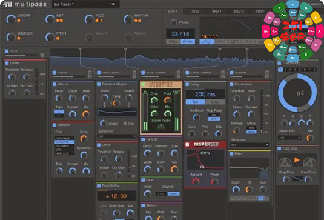Switch to the LFO 1 tab
The image size is (324, 220).
pos(173,12)
